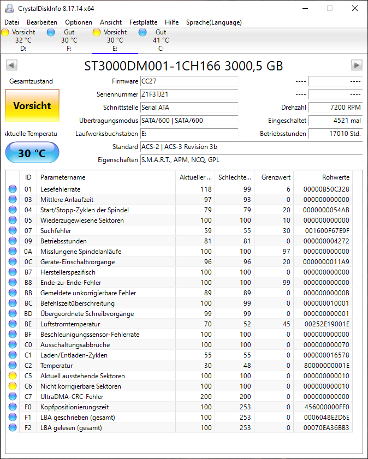368x459 pixels.
Task: Open the Hilfe menu
Action: click(x=171, y=22)
